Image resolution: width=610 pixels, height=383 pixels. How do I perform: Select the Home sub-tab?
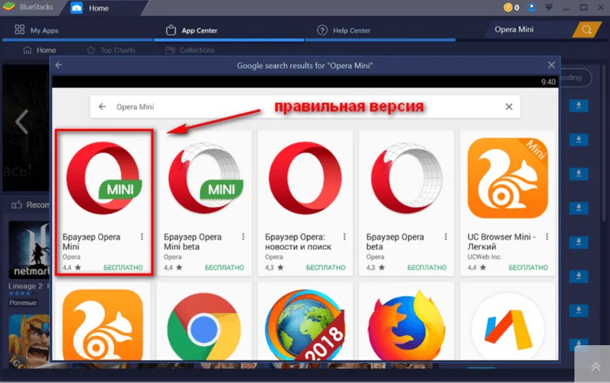pos(39,50)
